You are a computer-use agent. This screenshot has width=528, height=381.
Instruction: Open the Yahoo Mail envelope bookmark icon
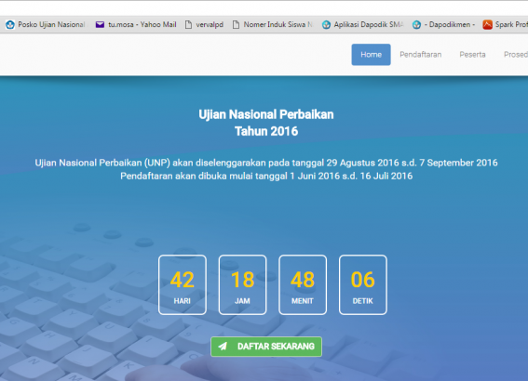coord(100,24)
